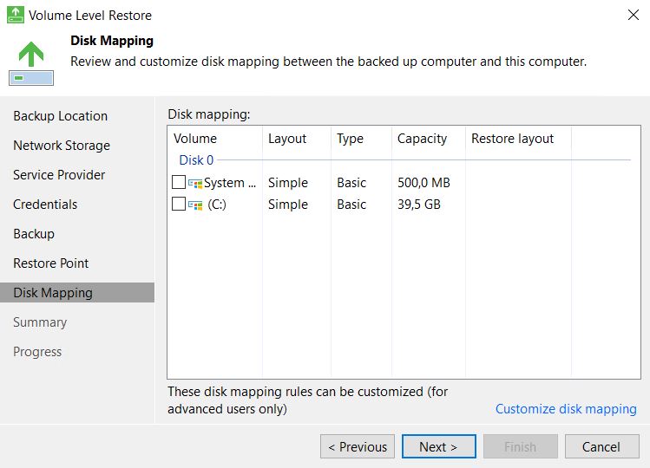
Task: Click the Next button
Action: [x=438, y=446]
